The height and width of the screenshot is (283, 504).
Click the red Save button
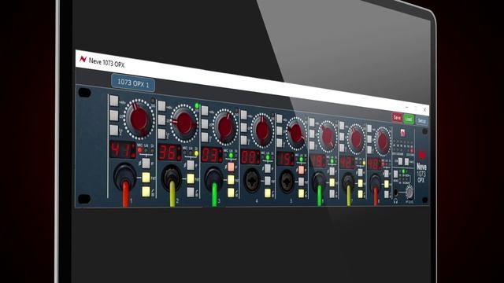tap(397, 118)
